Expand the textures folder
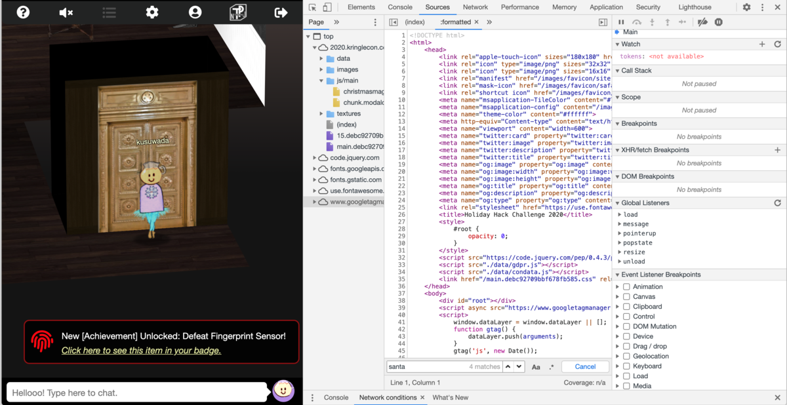 tap(322, 114)
